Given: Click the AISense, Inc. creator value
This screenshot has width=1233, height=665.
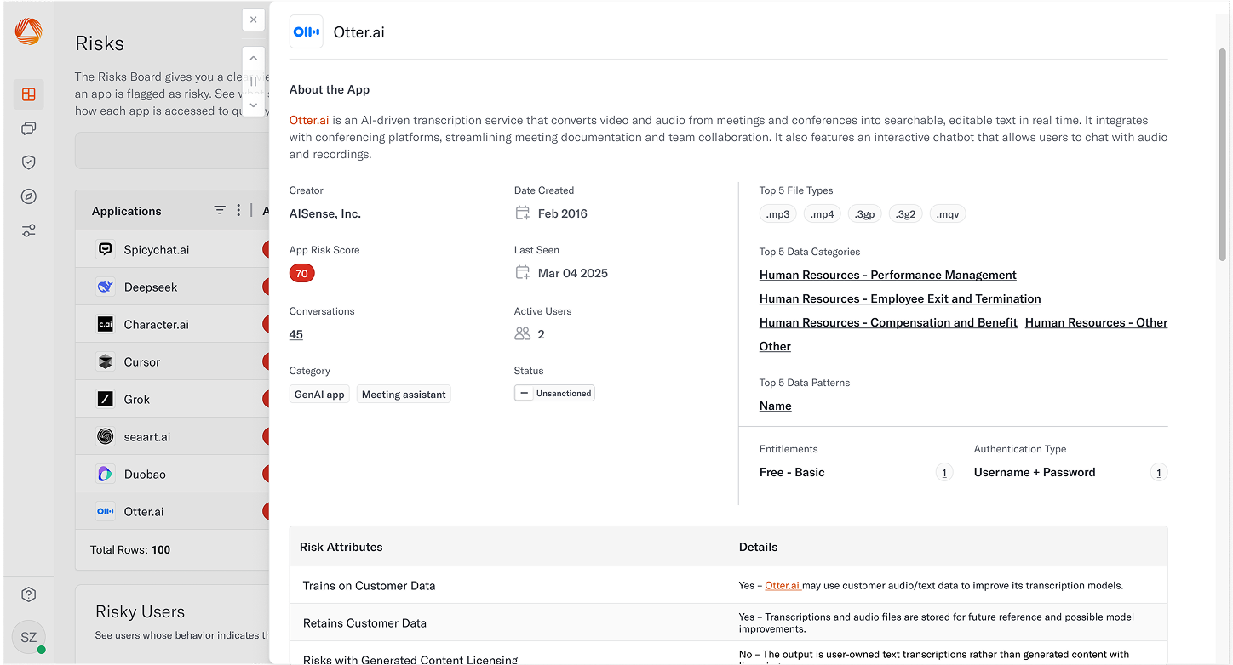Looking at the screenshot, I should point(325,213).
